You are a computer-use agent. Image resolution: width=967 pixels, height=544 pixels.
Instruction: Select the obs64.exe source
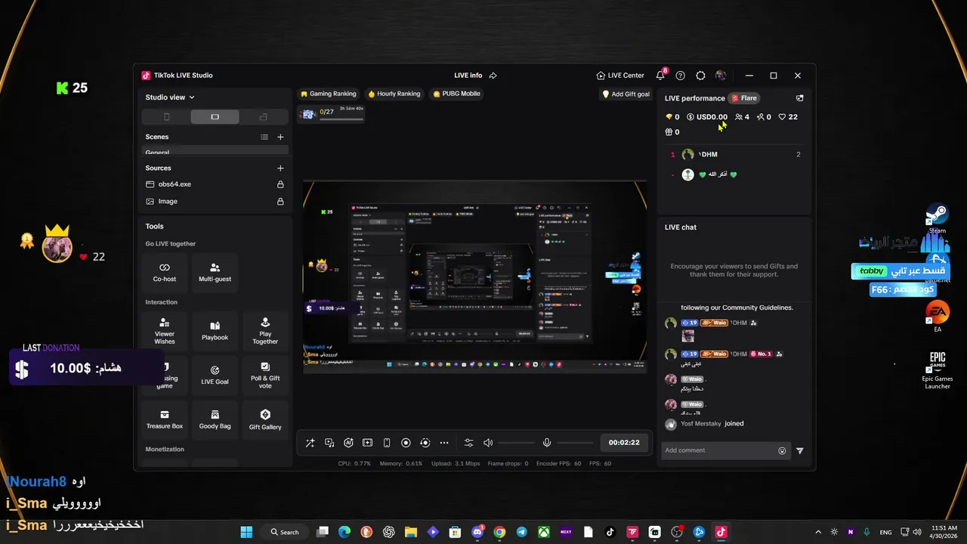(215, 184)
